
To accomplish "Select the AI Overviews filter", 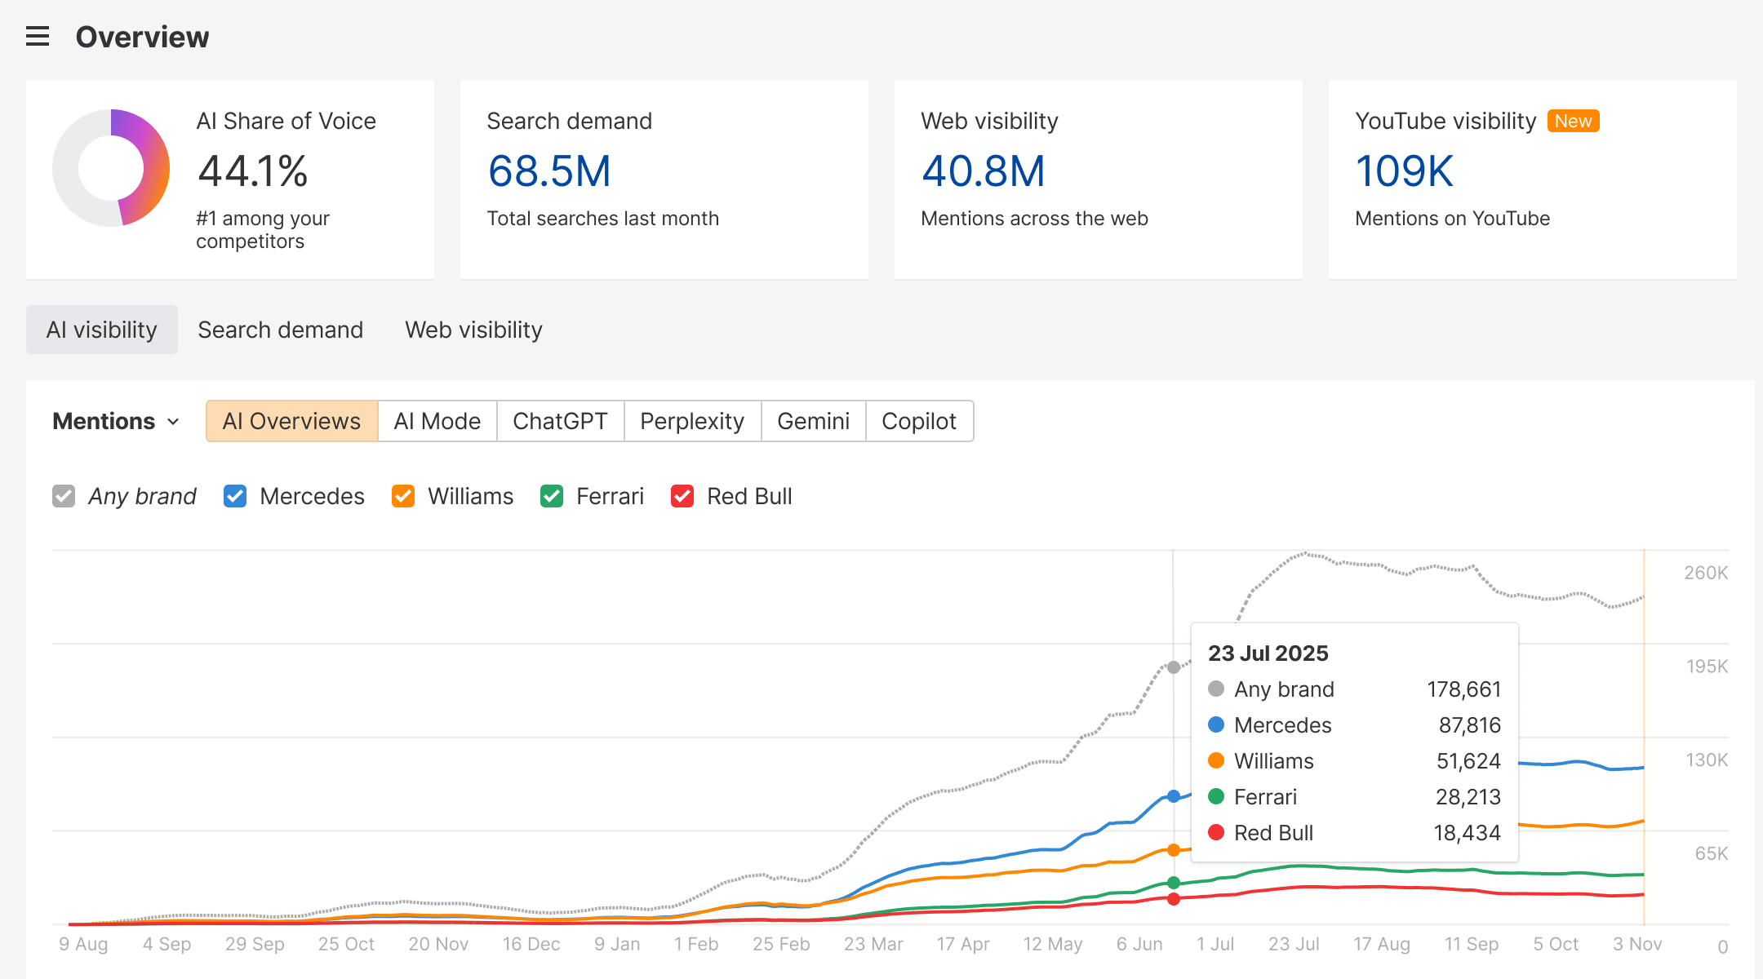I will click(x=292, y=421).
